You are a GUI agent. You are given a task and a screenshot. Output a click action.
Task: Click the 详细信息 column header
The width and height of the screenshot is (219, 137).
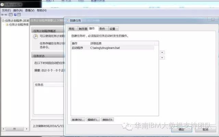pyautogui.click(x=122, y=43)
